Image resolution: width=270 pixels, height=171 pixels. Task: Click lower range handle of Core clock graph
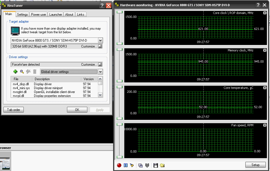click(120, 44)
